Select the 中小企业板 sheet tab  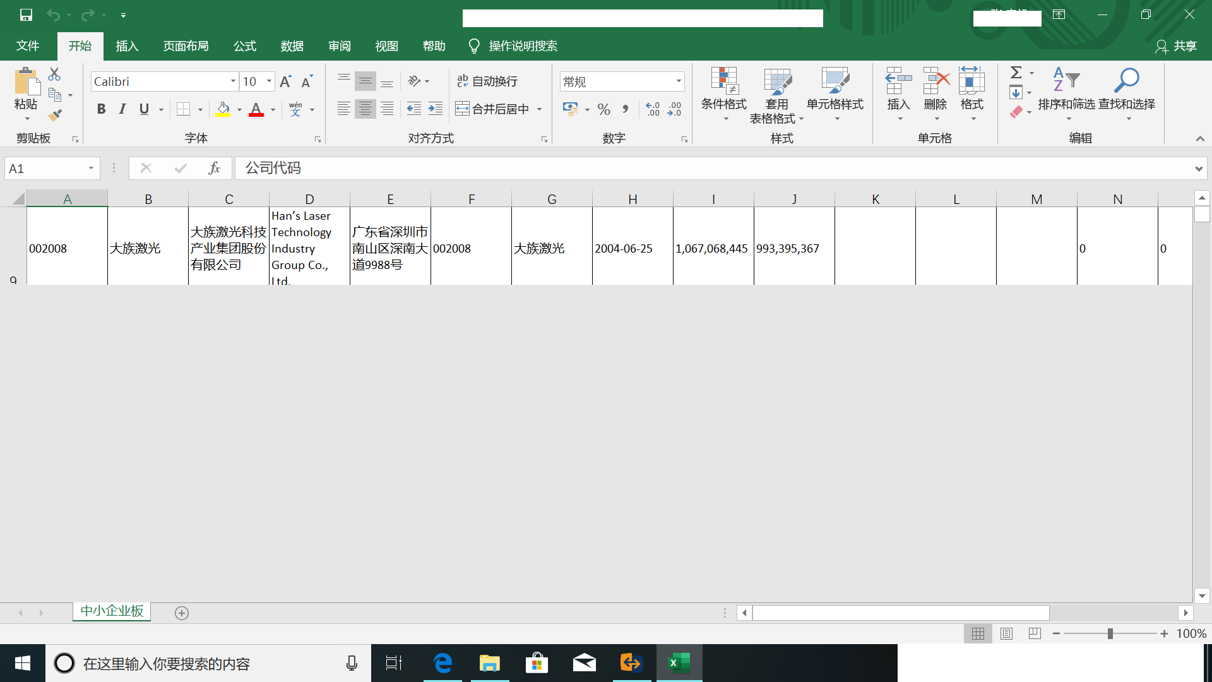pyautogui.click(x=112, y=611)
